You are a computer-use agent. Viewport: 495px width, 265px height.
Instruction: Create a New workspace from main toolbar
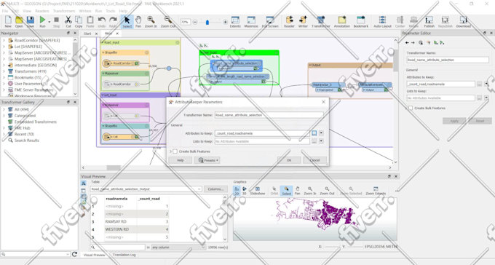click(8, 22)
